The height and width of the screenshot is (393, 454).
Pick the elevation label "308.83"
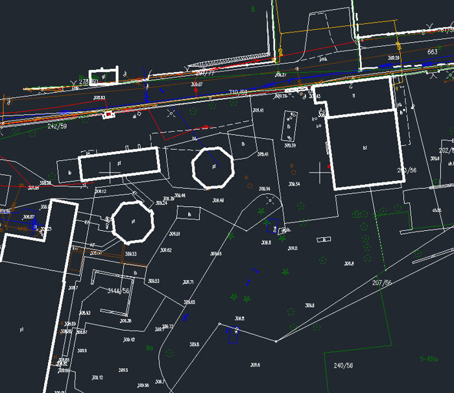point(99,97)
